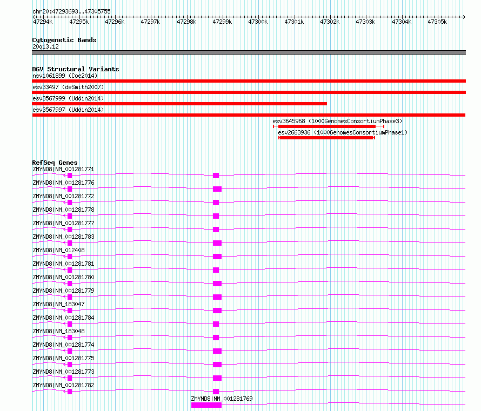Open transcript ZMYND8|NM_001281775 label
Image resolution: width=481 pixels, height=411 pixels.
pos(63,358)
